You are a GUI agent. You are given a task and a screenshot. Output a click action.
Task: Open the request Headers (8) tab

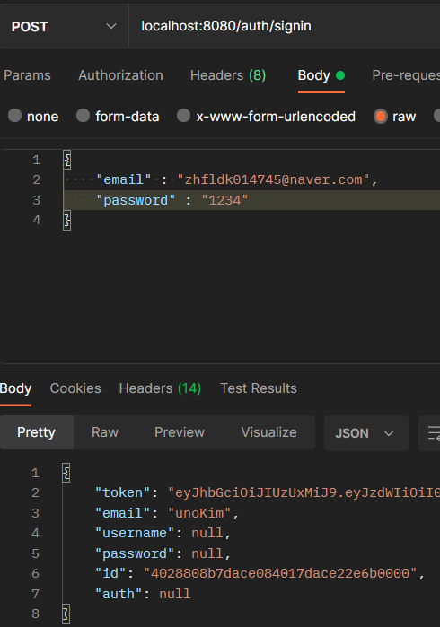point(228,75)
